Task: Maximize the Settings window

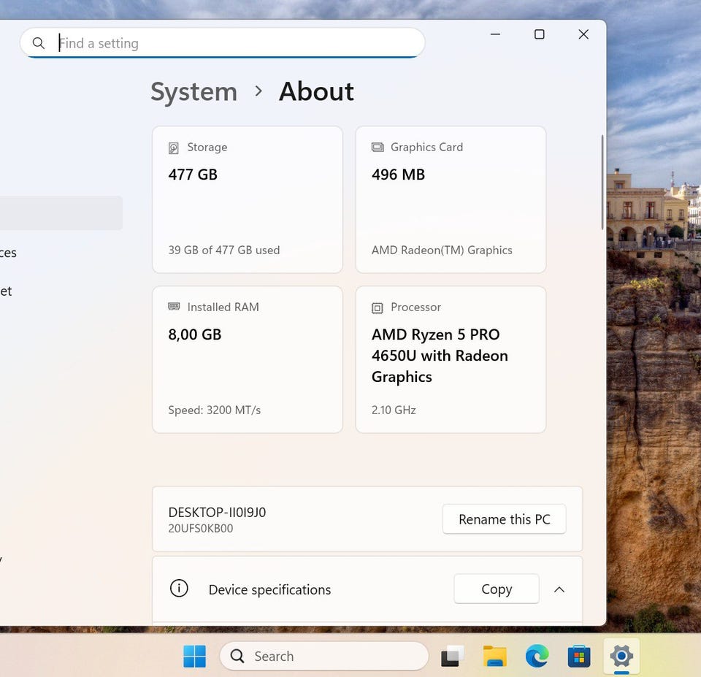Action: click(x=539, y=34)
